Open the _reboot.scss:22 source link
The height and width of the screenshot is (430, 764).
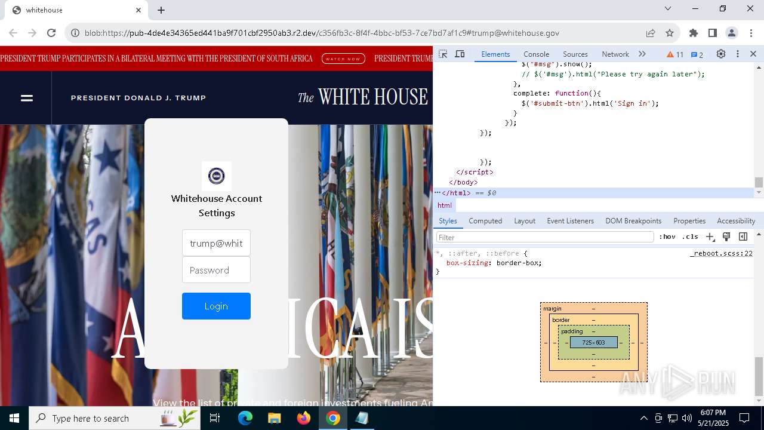point(721,253)
